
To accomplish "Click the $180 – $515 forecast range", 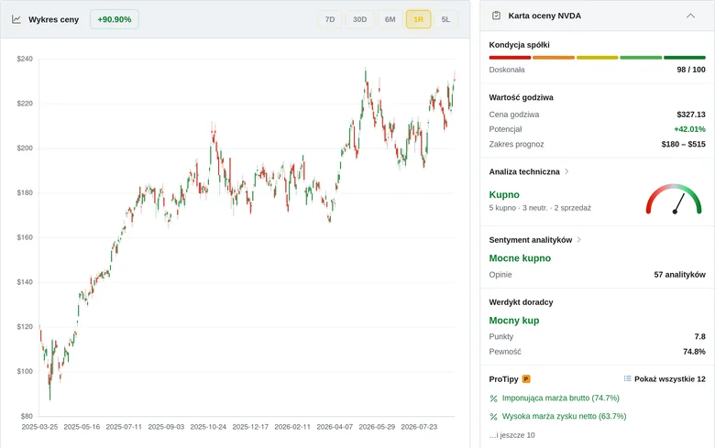I will pos(683,144).
